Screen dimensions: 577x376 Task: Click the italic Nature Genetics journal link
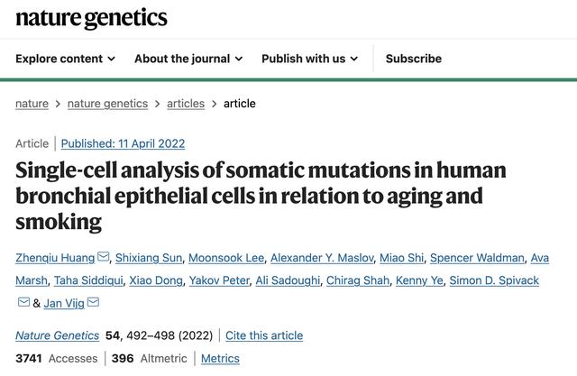click(x=58, y=335)
